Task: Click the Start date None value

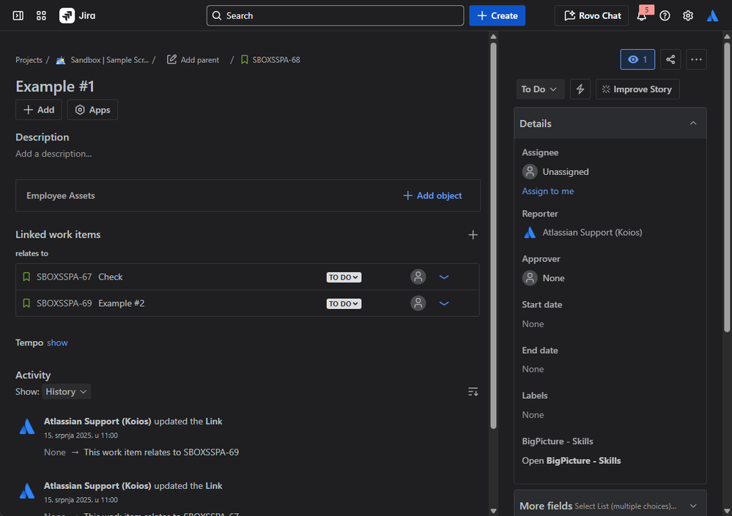Action: pyautogui.click(x=533, y=324)
